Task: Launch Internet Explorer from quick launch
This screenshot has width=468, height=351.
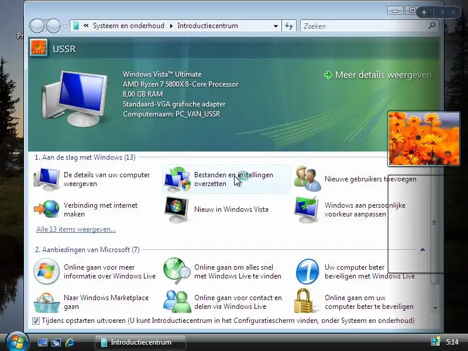Action: point(70,342)
